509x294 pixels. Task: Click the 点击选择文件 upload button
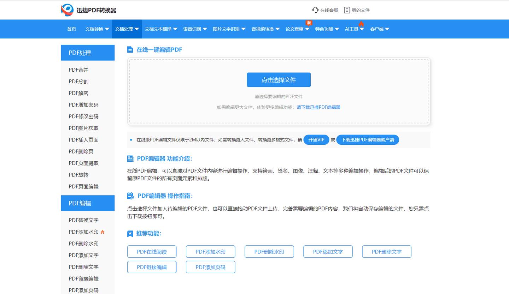click(x=279, y=80)
